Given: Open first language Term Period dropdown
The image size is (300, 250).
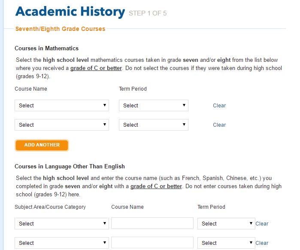Looking at the screenshot, I should click(226, 224).
